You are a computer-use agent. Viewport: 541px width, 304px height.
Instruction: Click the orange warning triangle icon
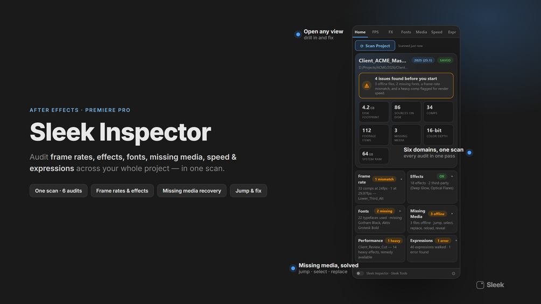click(367, 86)
